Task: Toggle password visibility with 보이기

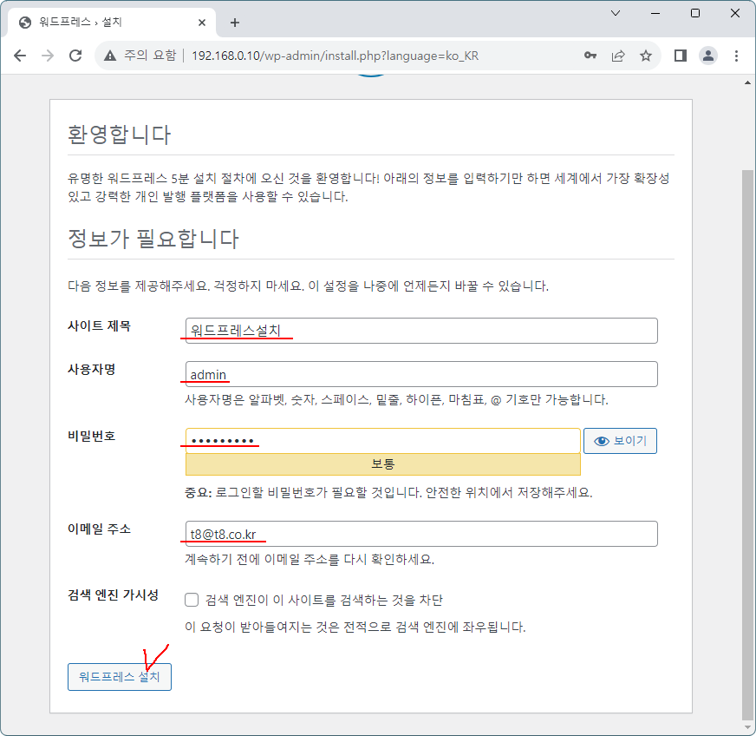Action: pos(620,441)
